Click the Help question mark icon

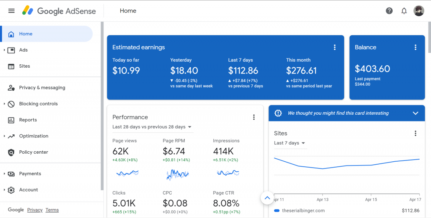point(389,11)
